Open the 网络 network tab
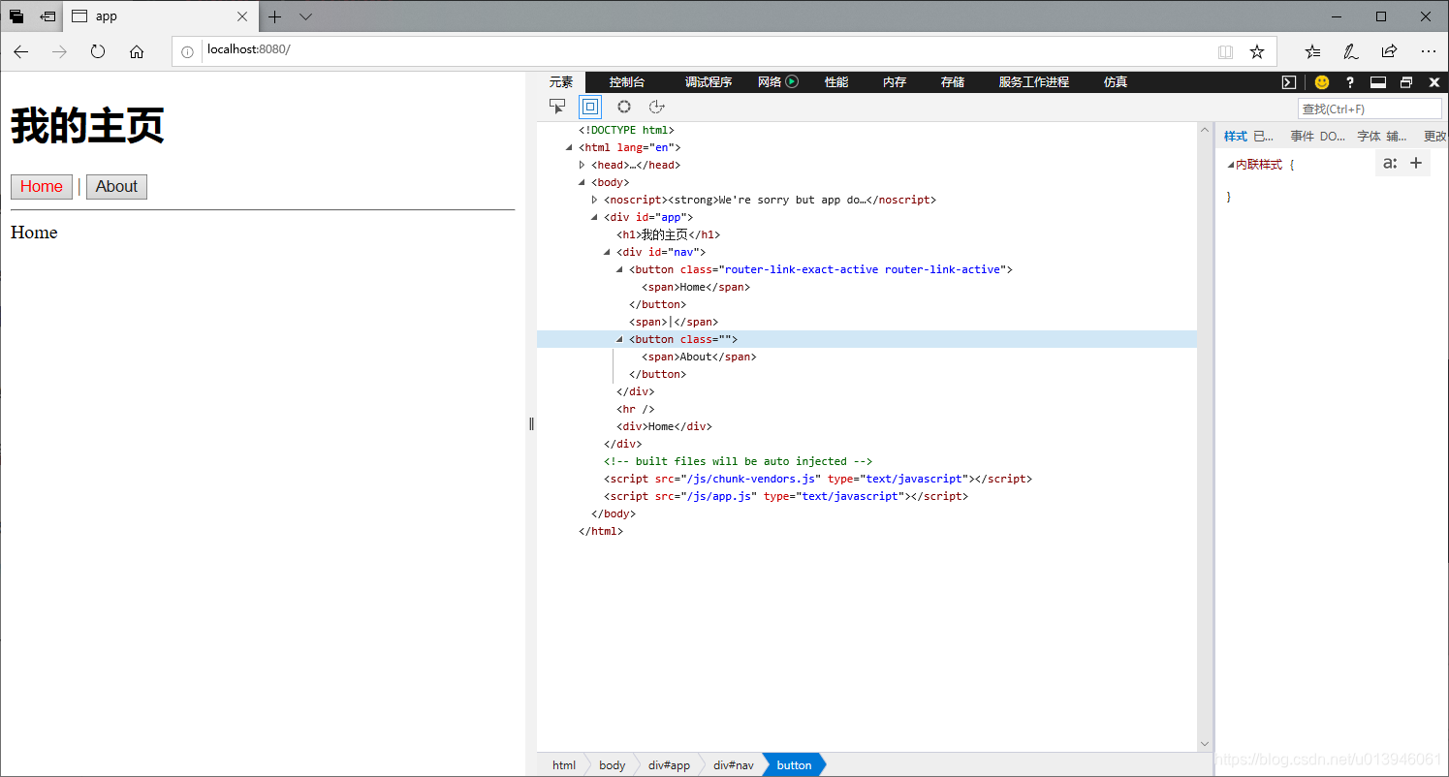 (x=770, y=82)
